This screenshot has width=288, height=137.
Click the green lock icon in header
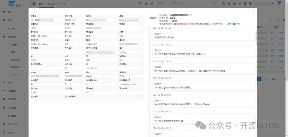pyautogui.click(x=146, y=3)
